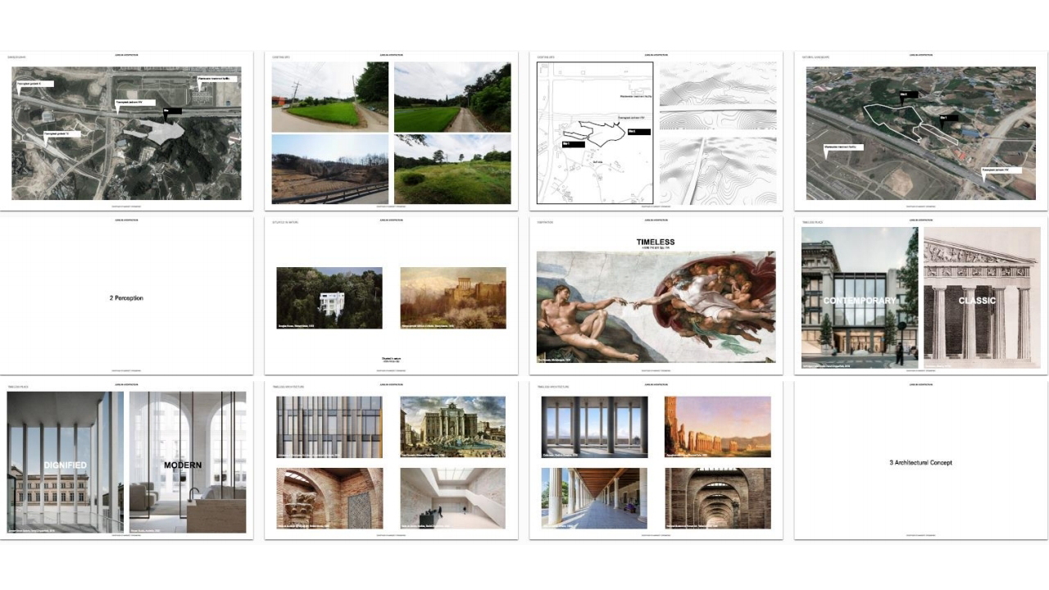The width and height of the screenshot is (1049, 590).
Task: Click the grassy meadow photo with small trees
Action: 452,169
